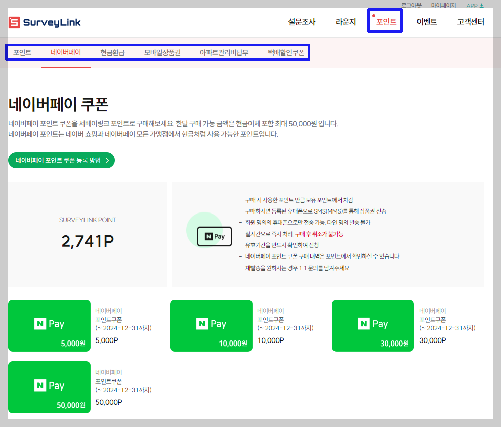Image resolution: width=501 pixels, height=427 pixels.
Task: Select the N Pay 30,000원 coupon card
Action: [373, 325]
